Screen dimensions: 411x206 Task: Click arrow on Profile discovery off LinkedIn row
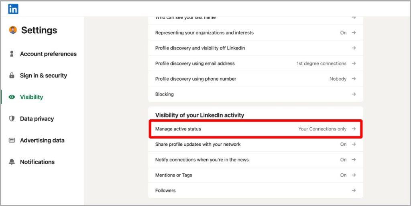(354, 48)
